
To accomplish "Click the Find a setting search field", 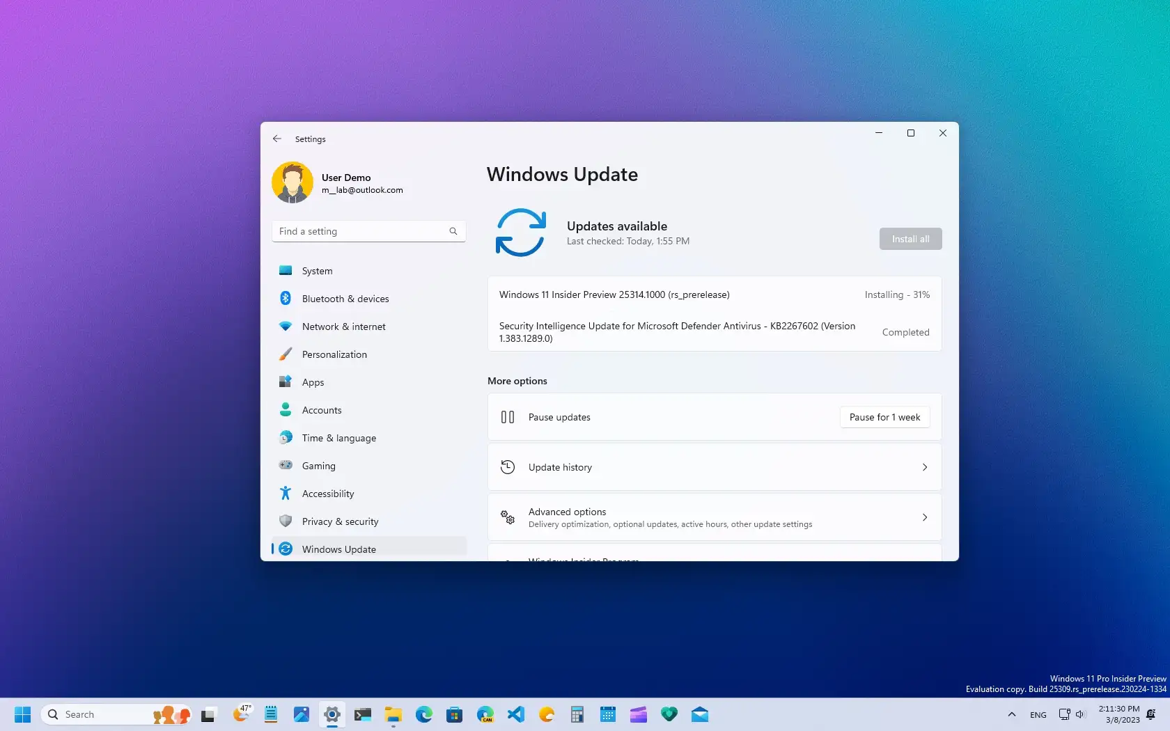I will click(x=368, y=231).
